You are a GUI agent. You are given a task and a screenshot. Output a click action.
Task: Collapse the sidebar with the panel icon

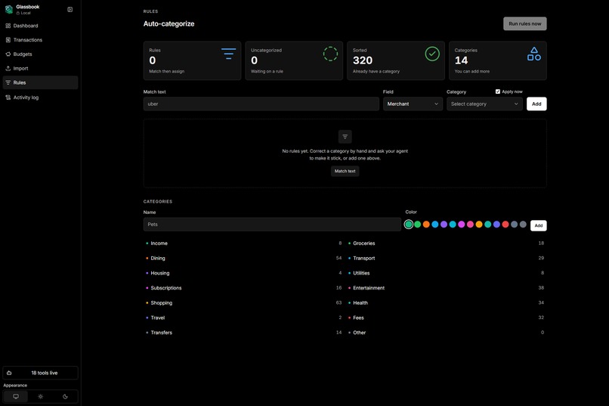70,9
